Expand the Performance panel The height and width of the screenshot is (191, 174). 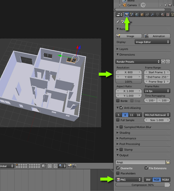tap(117, 138)
